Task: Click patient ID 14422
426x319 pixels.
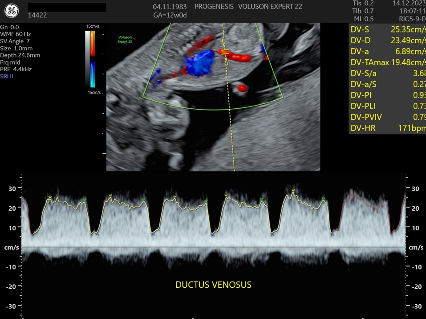Action: [x=37, y=16]
